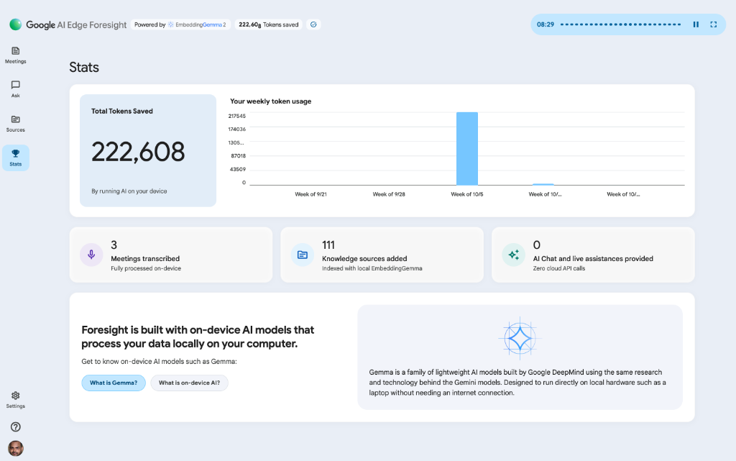Image resolution: width=736 pixels, height=461 pixels.
Task: Click the 217545 y-axis value
Action: tap(237, 116)
